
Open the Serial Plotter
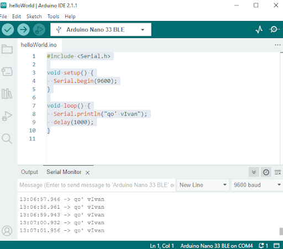[259, 29]
